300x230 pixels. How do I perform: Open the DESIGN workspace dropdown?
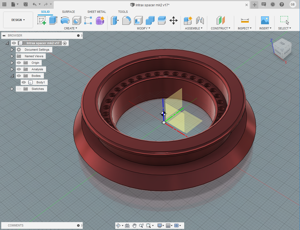18,20
